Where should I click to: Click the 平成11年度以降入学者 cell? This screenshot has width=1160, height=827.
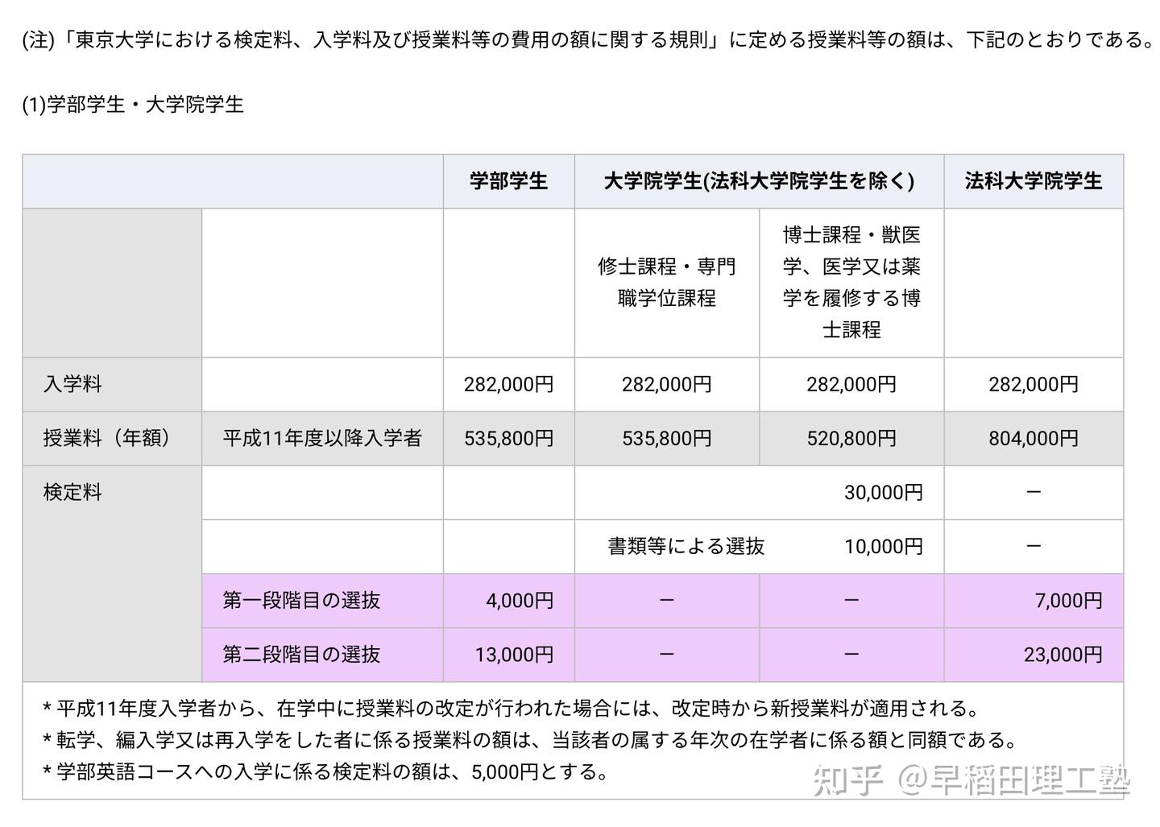point(322,439)
